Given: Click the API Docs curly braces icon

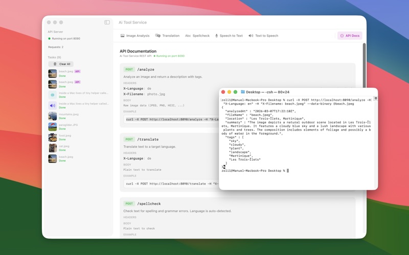Looking at the screenshot, I should (342, 36).
